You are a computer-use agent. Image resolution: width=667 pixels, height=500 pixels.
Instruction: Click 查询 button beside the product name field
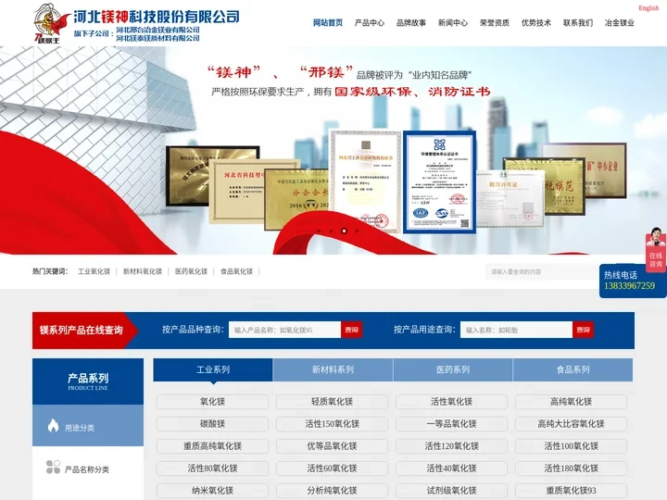point(351,330)
